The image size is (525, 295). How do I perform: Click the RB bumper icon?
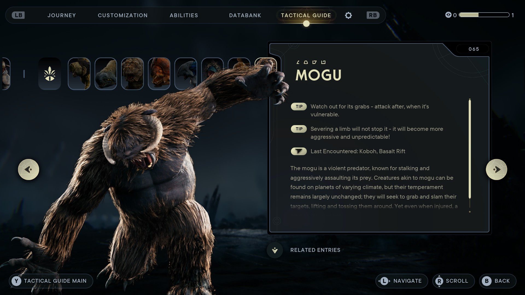(373, 15)
